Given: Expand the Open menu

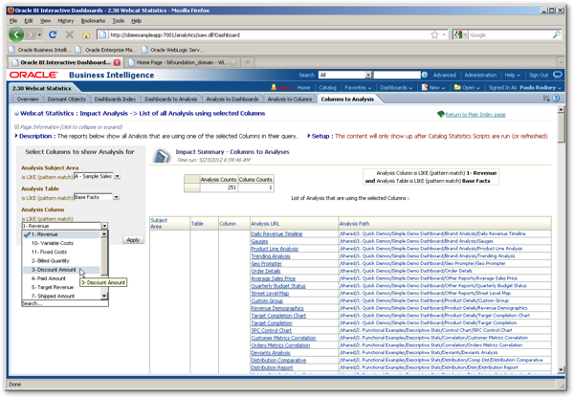Looking at the screenshot, I should [x=467, y=88].
